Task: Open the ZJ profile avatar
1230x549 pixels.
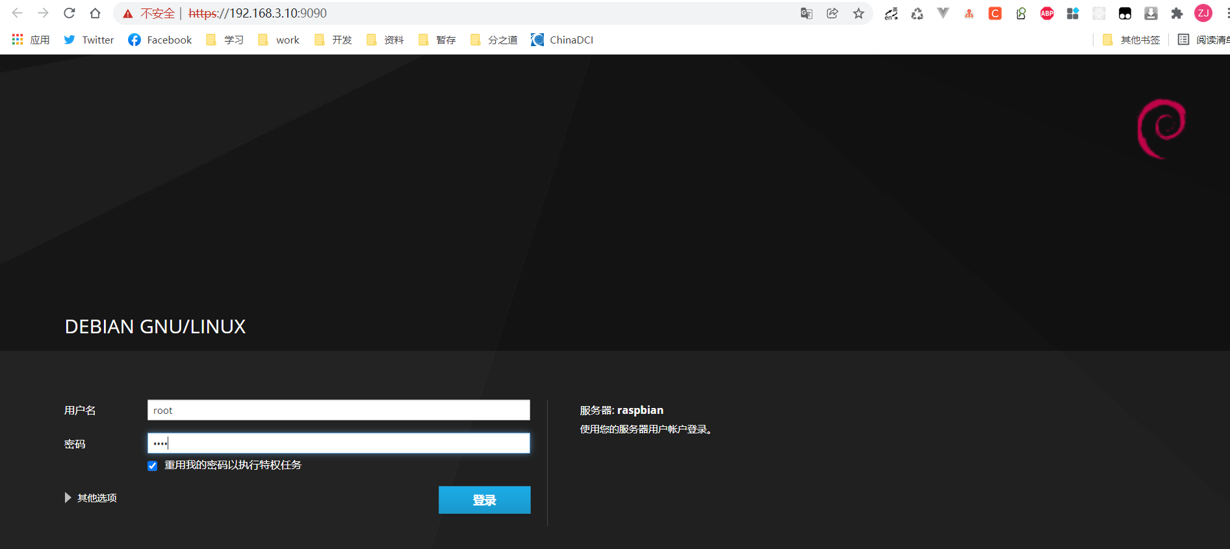Action: coord(1203,14)
